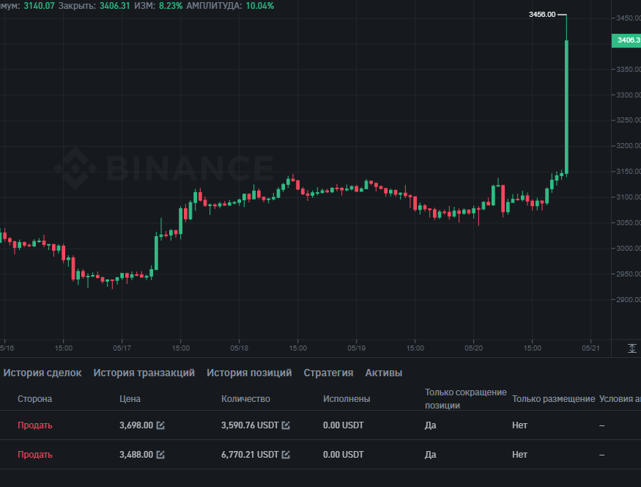Click the Сторона column header
Image resolution: width=641 pixels, height=487 pixels.
tap(34, 399)
